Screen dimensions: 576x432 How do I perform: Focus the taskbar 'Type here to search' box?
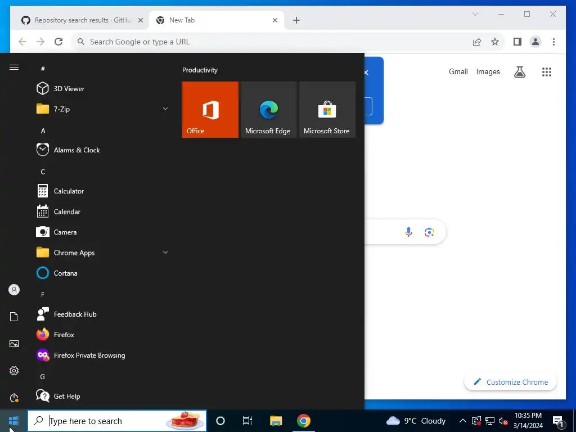[117, 421]
